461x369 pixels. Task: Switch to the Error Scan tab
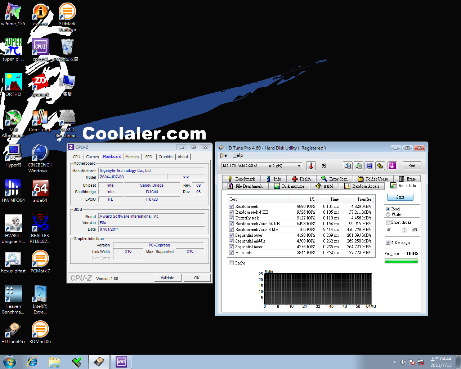(x=335, y=179)
